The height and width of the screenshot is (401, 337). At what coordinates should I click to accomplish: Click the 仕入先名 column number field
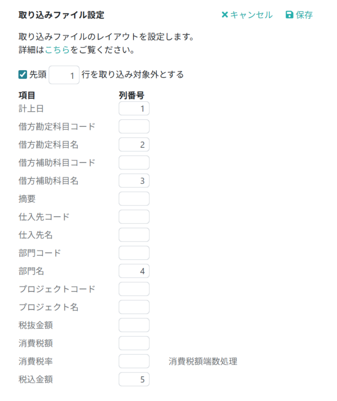point(133,235)
